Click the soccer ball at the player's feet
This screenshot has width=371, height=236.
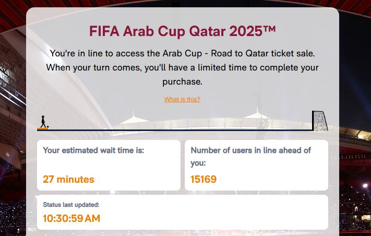point(47,127)
